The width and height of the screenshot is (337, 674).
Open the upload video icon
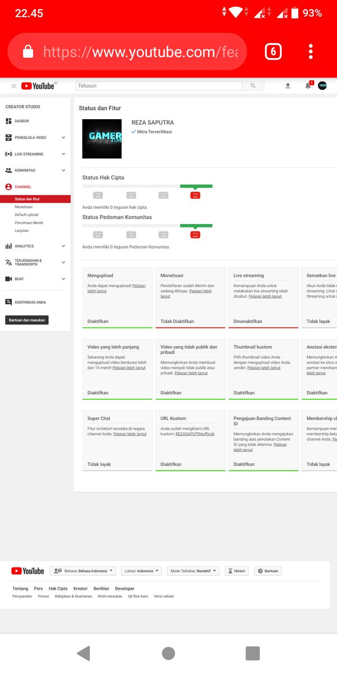pos(288,85)
